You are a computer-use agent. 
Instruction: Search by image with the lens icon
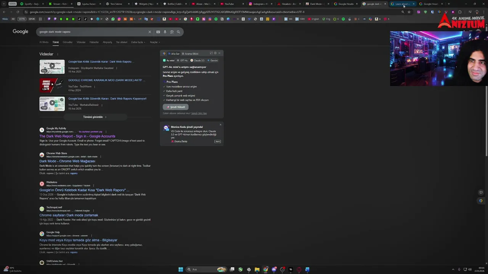172,32
